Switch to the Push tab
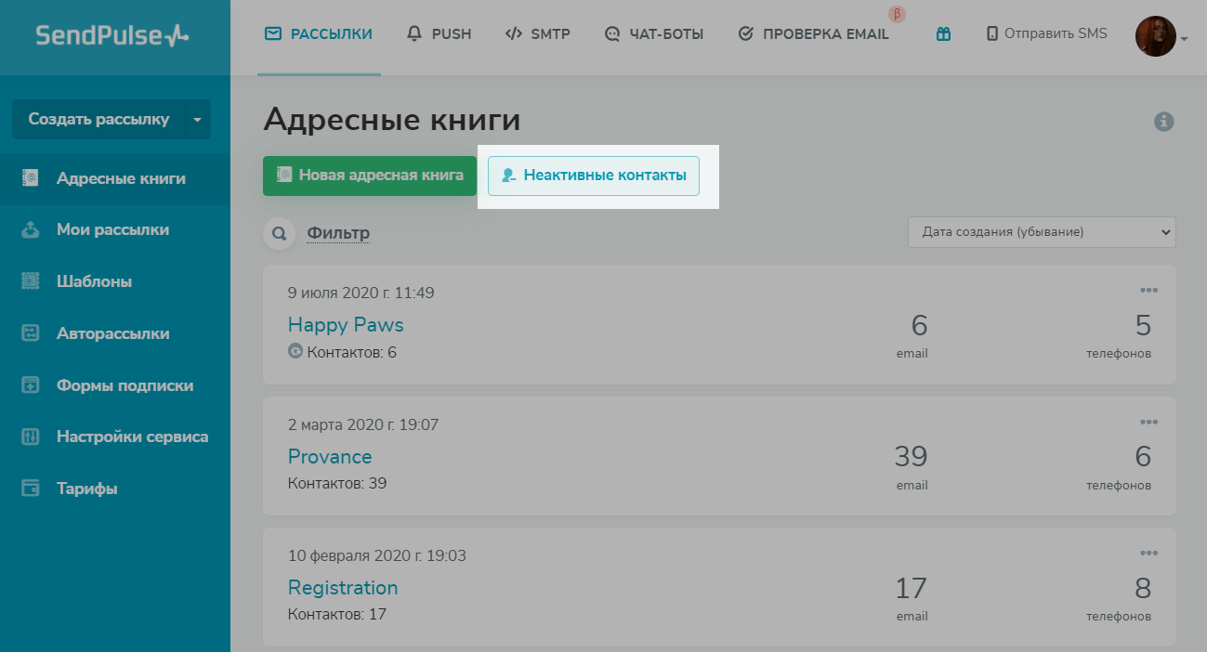This screenshot has width=1207, height=652. click(x=440, y=34)
